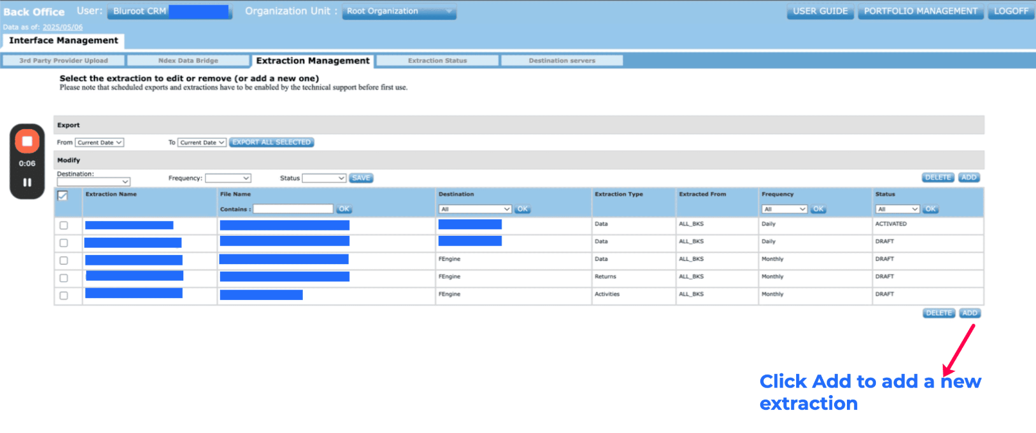The width and height of the screenshot is (1036, 433).
Task: Click SAVE in the Modify section
Action: pyautogui.click(x=361, y=178)
